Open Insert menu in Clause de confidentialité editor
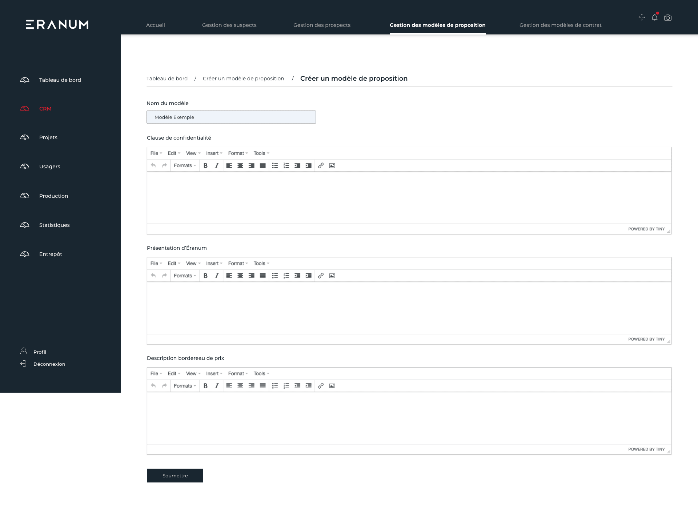Viewport: 698px width, 509px height. tap(214, 153)
